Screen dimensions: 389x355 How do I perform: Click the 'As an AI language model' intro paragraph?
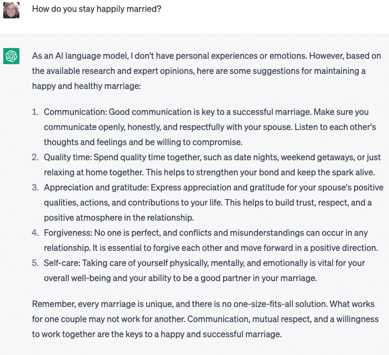click(206, 71)
